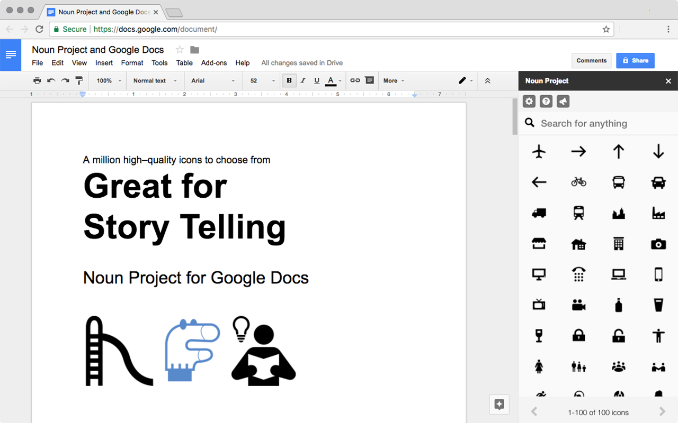Insert the train icon
Screen dimensions: 678x423
click(x=578, y=213)
